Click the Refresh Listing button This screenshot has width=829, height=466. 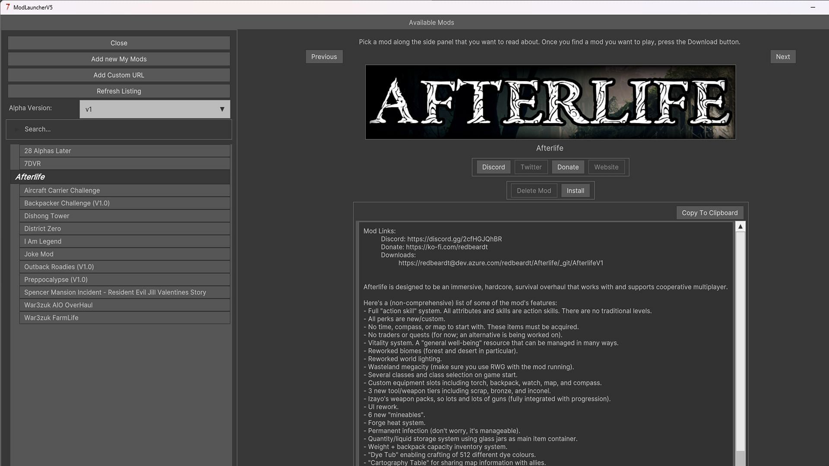coord(118,91)
